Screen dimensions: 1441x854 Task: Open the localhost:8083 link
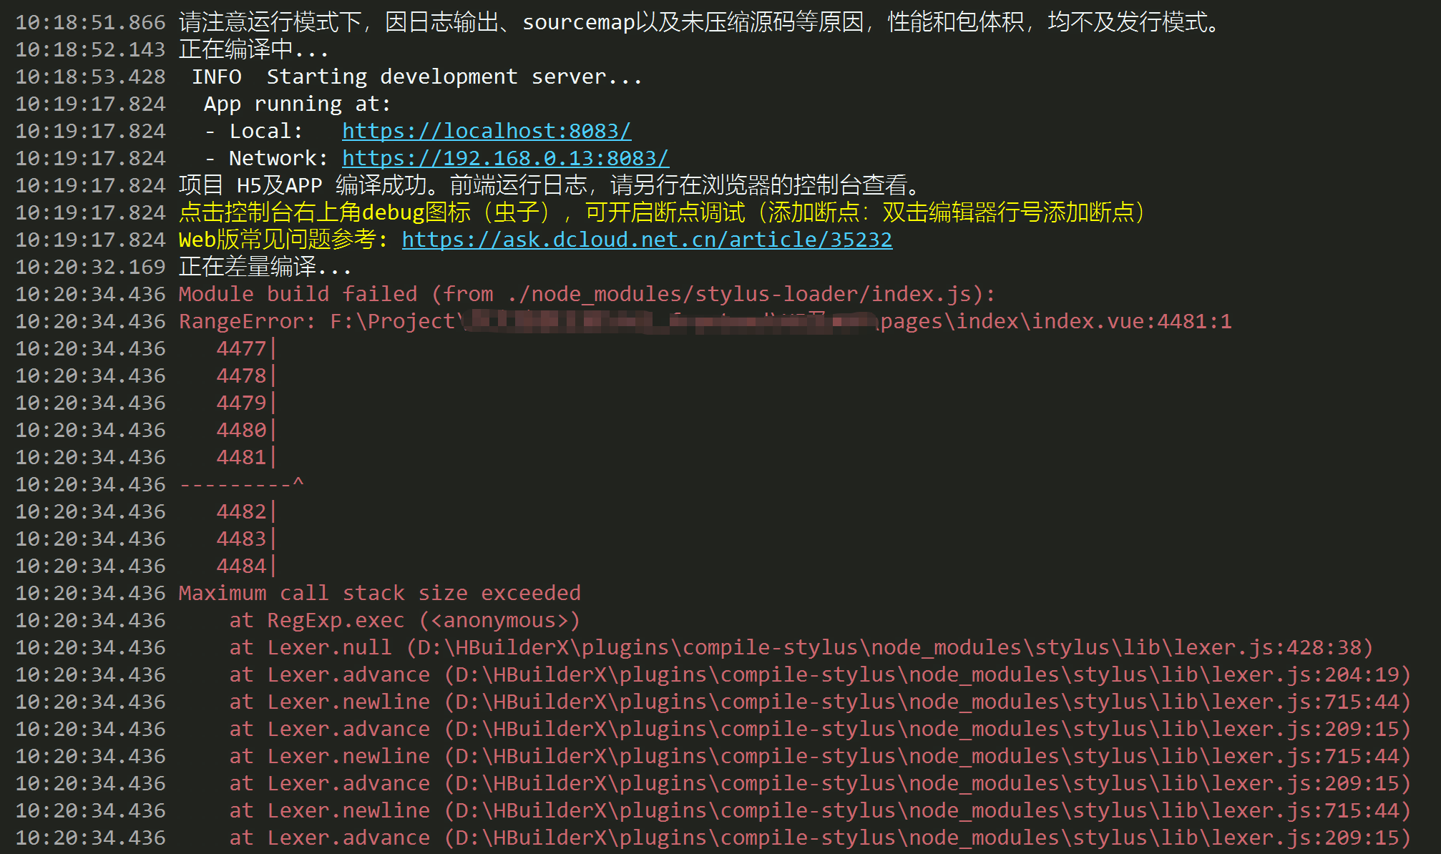pyautogui.click(x=487, y=132)
